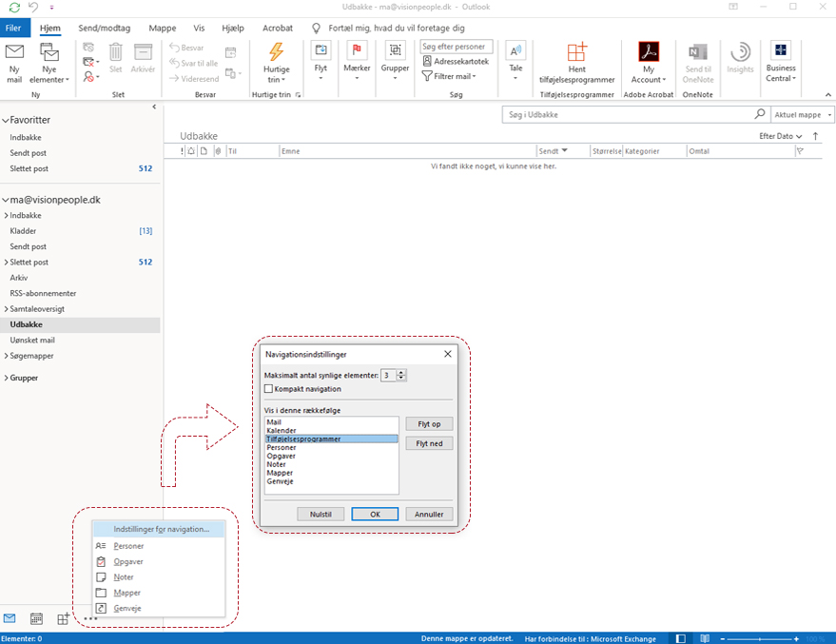Increase maximum visible elements stepper
836x644 pixels.
[401, 372]
